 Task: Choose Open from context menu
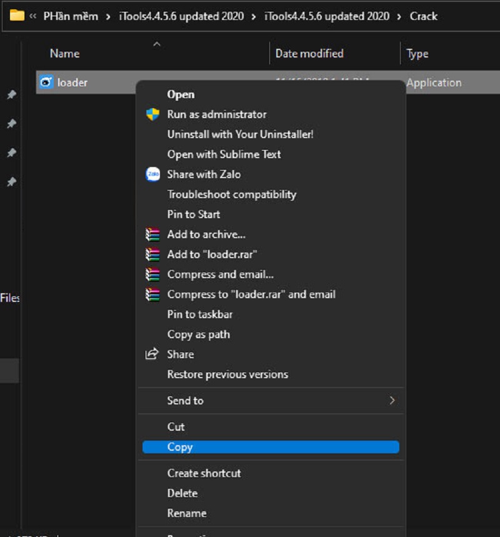coord(181,94)
